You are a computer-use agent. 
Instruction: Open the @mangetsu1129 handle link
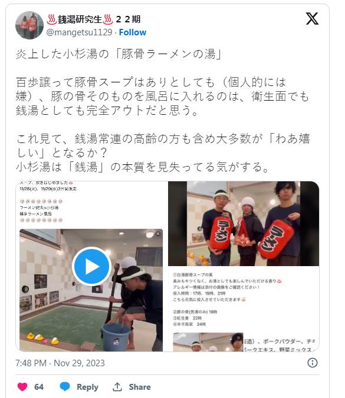[80, 32]
